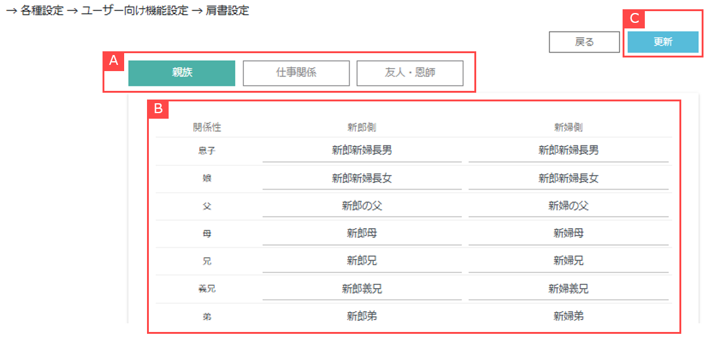This screenshot has width=714, height=340.
Task: Edit the 新郎義兄 title field
Action: [362, 289]
